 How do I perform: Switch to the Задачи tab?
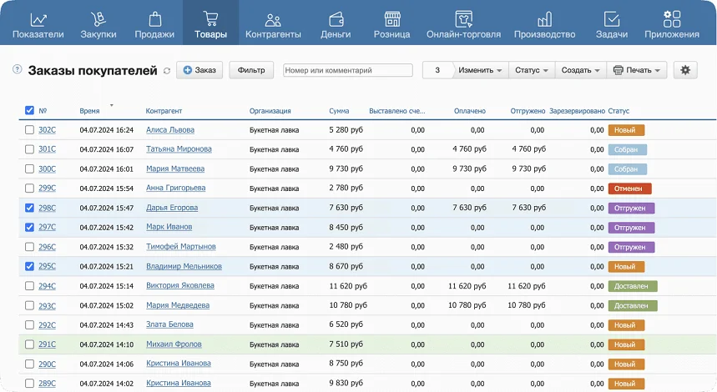point(612,23)
